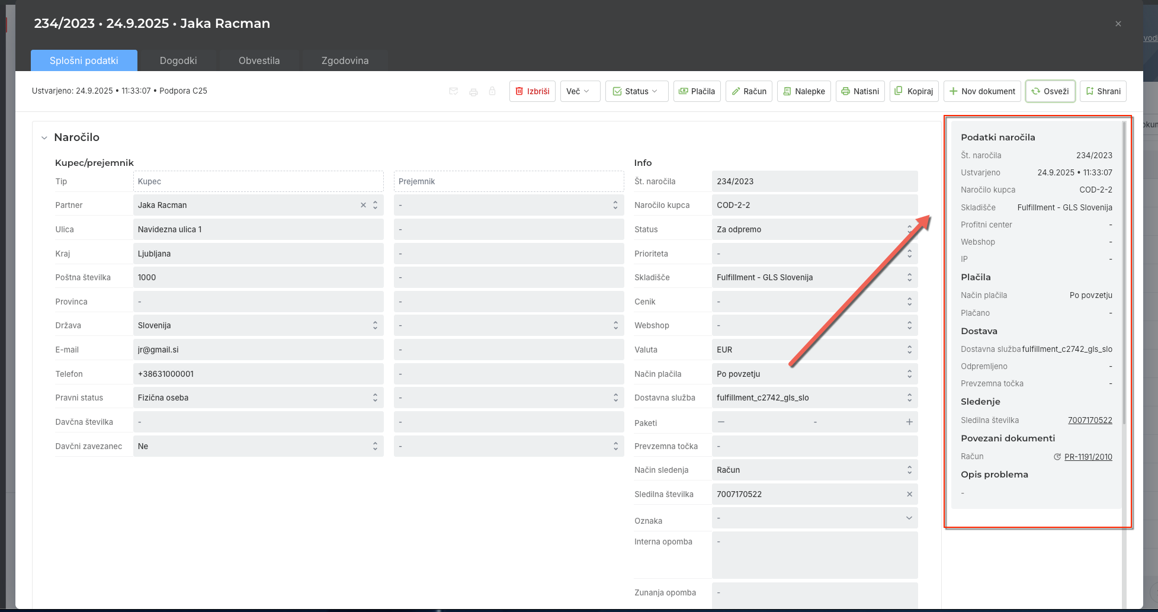Click the Provinca field for Kupec

[x=258, y=302]
